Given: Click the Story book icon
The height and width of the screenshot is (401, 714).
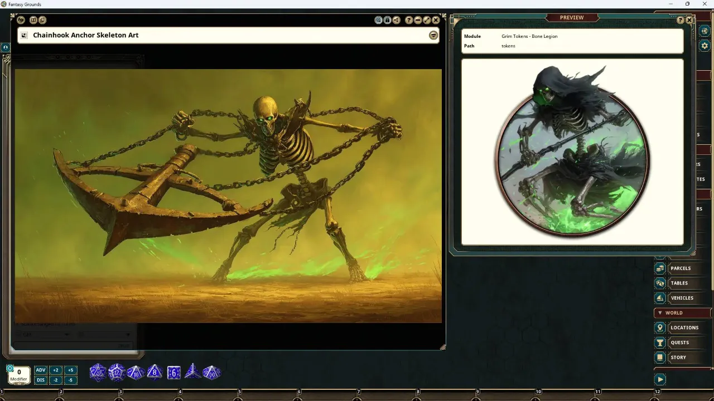Looking at the screenshot, I should click(x=660, y=358).
